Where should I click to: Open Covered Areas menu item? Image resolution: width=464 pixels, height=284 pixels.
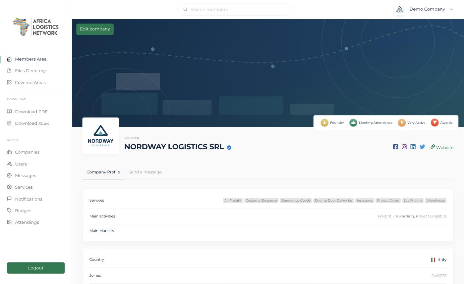point(30,82)
